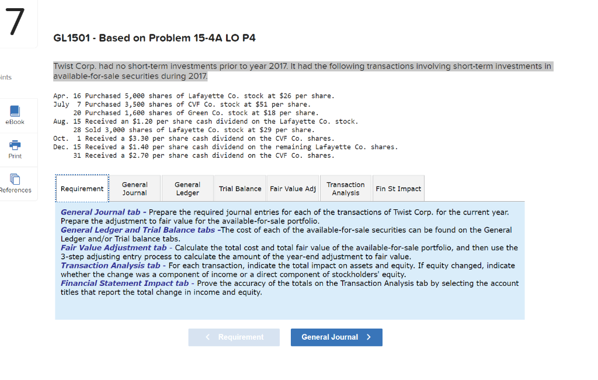Switch to the Transaction Analysis tab
598x380 pixels.
click(346, 189)
